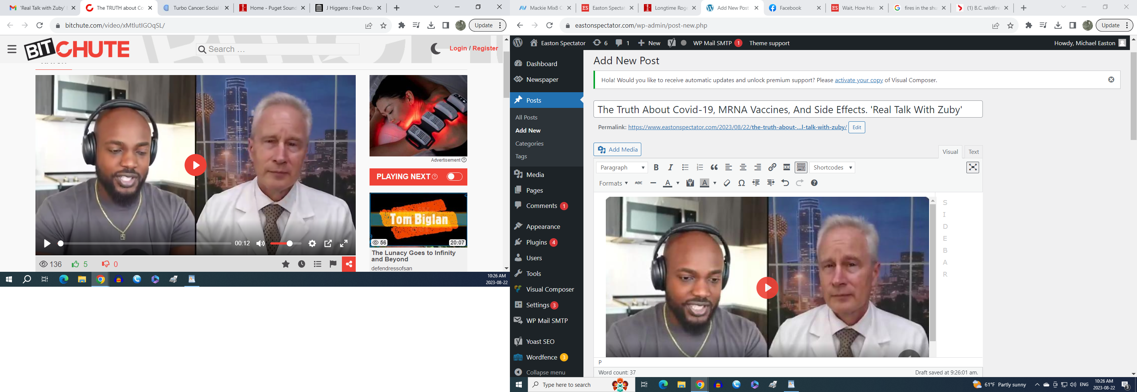Open BitChute video settings gear
Viewport: 1137px width, 392px height.
[x=312, y=243]
